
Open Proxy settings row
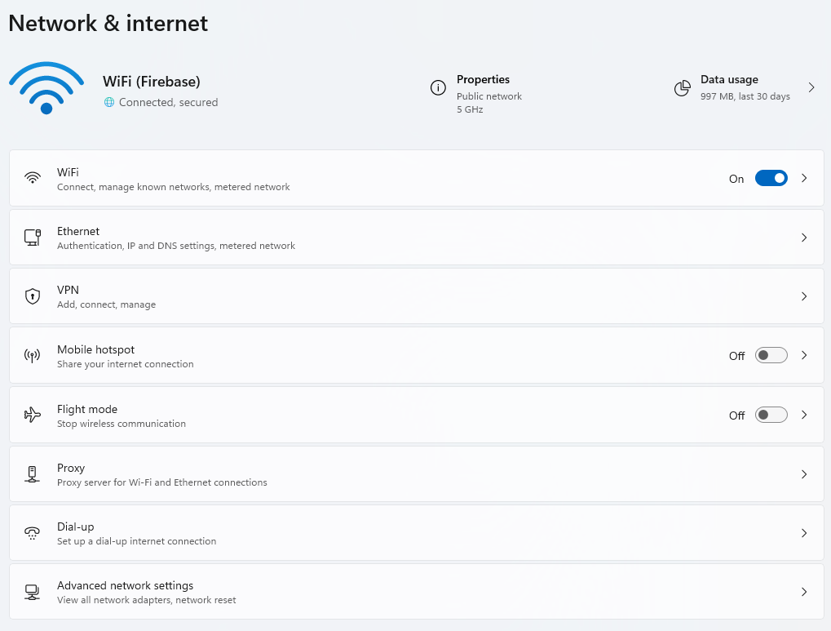click(x=804, y=473)
